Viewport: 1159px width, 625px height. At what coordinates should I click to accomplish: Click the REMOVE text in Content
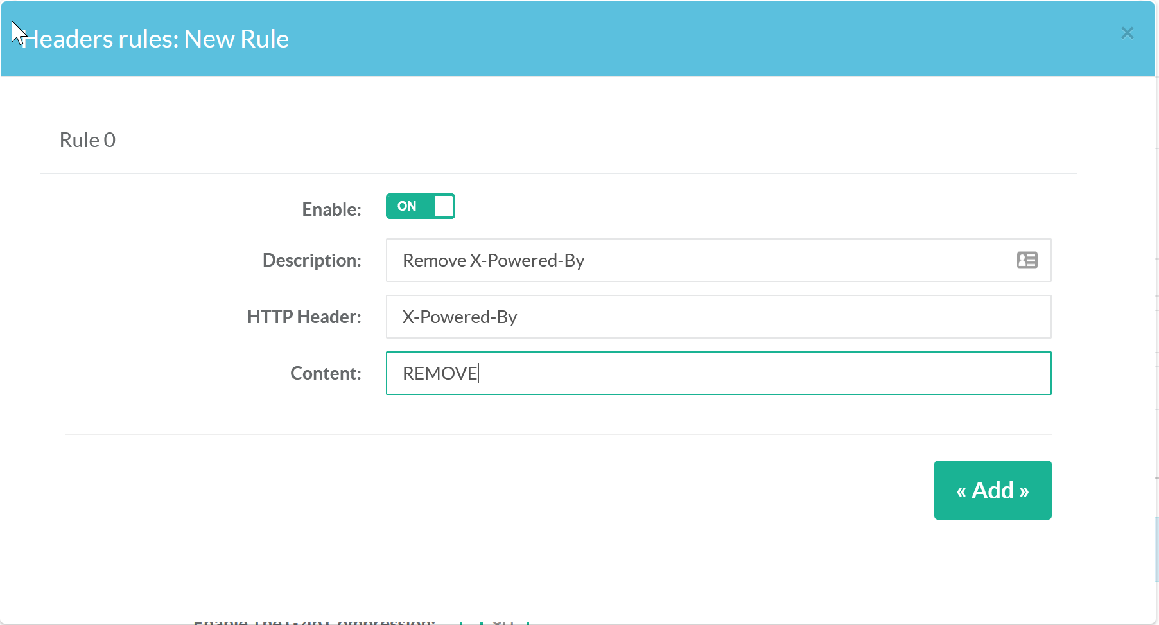coord(439,373)
